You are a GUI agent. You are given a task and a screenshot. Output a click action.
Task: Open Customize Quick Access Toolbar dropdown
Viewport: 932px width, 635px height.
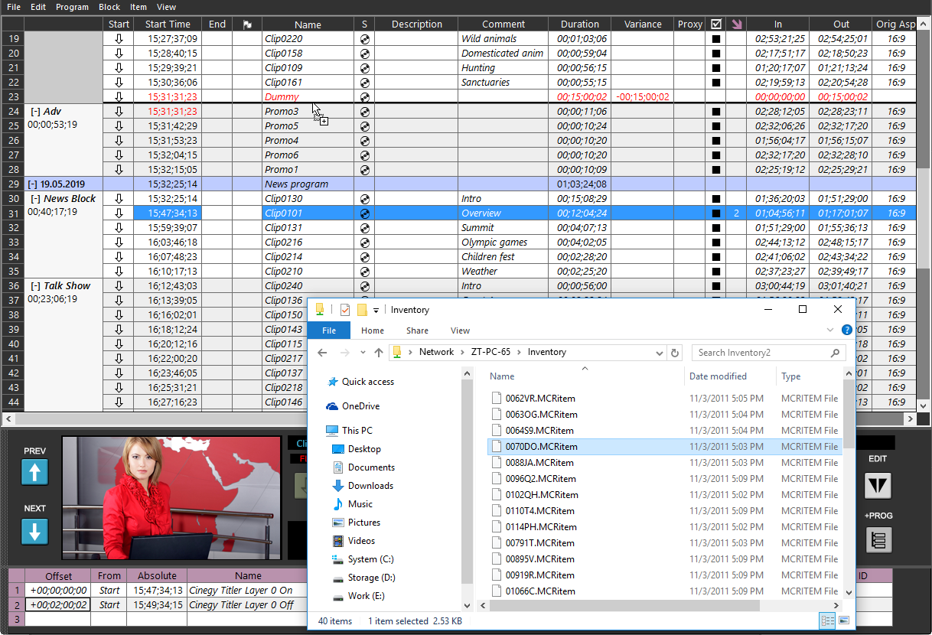pyautogui.click(x=376, y=311)
